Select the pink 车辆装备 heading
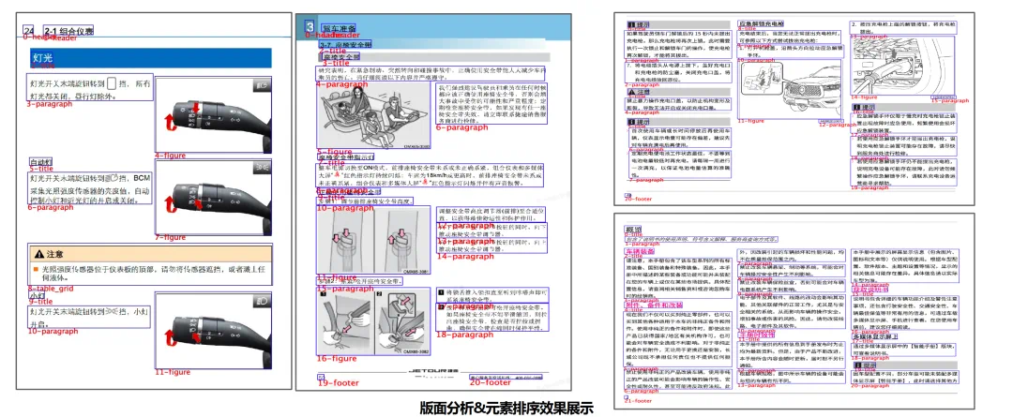Screen dimensions: 1013x417 [638, 252]
